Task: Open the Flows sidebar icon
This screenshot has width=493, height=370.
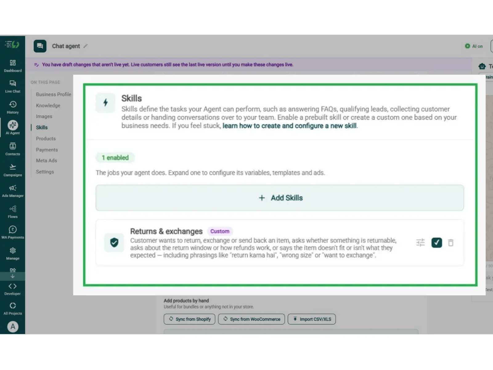Action: tap(13, 212)
